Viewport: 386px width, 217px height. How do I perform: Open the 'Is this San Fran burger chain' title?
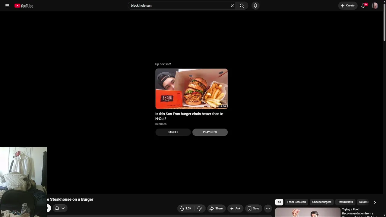coord(190,116)
